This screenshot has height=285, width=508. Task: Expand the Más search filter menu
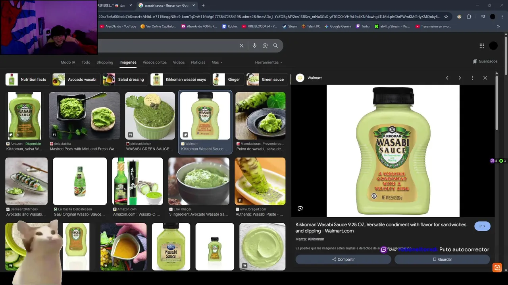(x=217, y=62)
